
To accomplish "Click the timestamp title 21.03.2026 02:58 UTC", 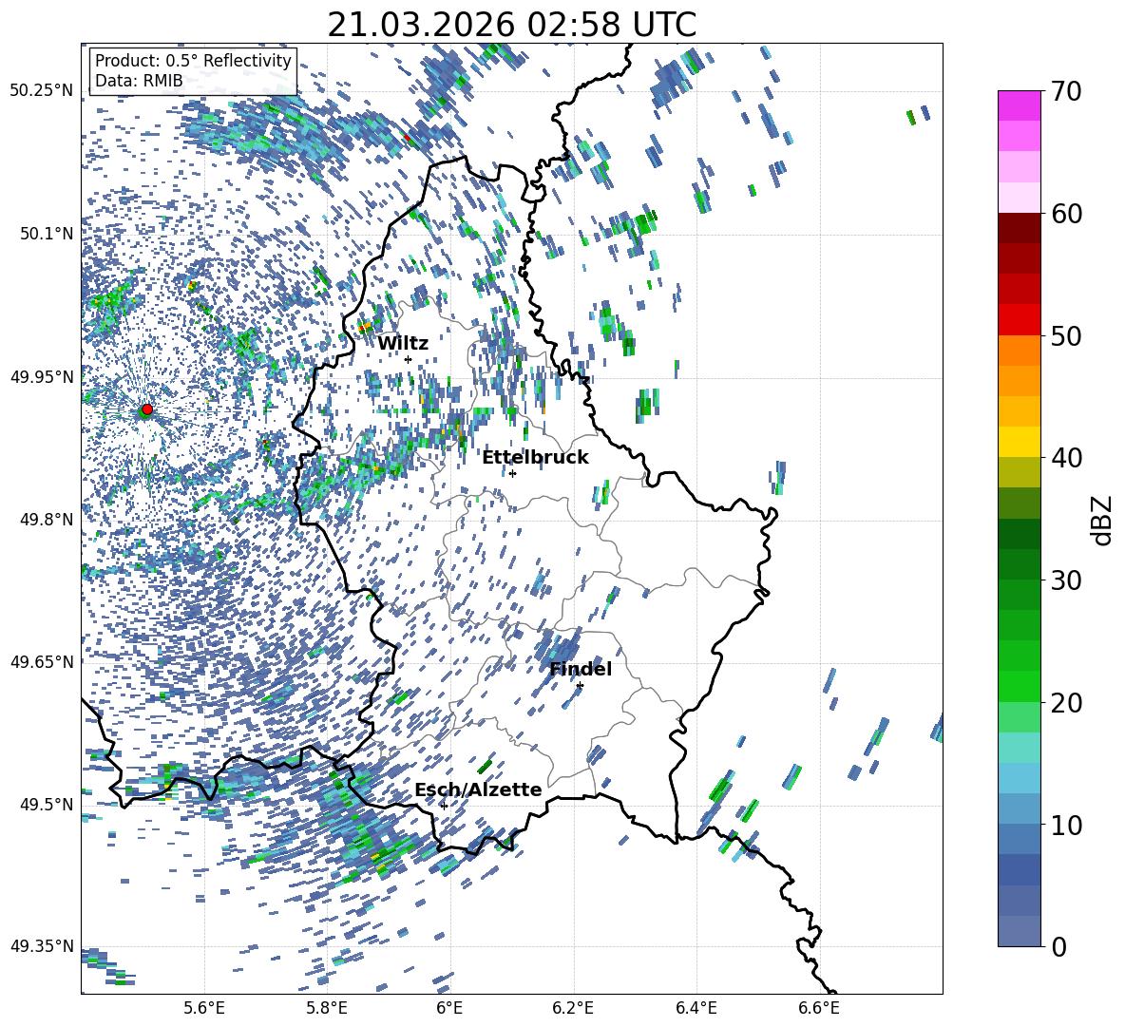I will pyautogui.click(x=511, y=25).
